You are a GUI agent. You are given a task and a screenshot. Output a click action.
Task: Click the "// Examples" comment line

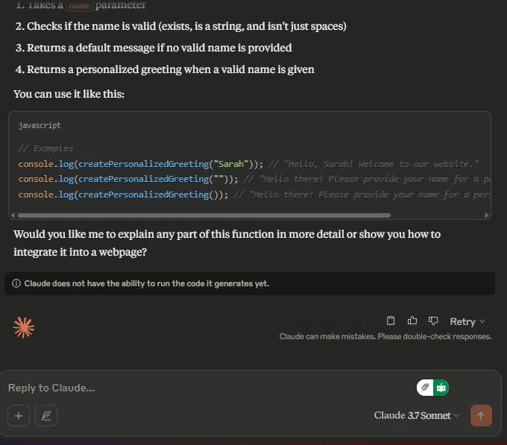(x=45, y=148)
